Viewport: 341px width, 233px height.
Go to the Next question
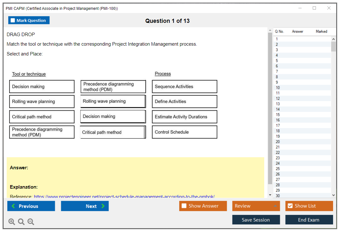click(85, 206)
